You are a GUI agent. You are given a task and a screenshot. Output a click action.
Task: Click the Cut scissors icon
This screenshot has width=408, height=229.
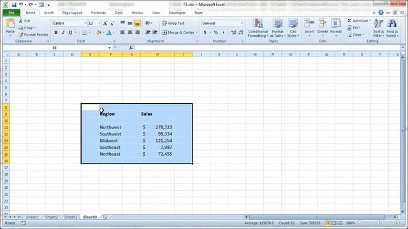coord(20,20)
